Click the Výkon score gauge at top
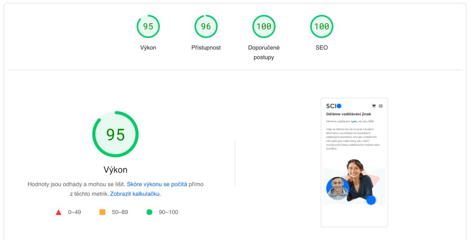The width and height of the screenshot is (470, 240). pos(148,26)
